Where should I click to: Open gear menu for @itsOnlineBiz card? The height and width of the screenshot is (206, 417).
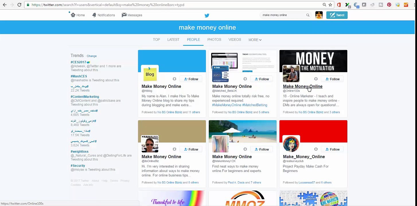click(x=174, y=149)
